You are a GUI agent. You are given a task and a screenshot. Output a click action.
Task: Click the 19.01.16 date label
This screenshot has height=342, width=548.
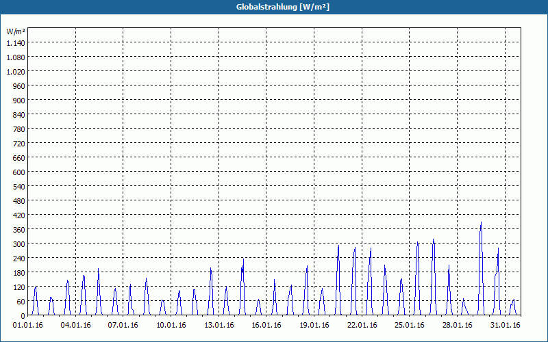[314, 326]
